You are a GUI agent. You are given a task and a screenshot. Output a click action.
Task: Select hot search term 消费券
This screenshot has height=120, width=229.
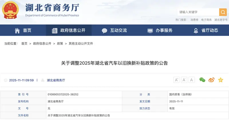point(195,20)
